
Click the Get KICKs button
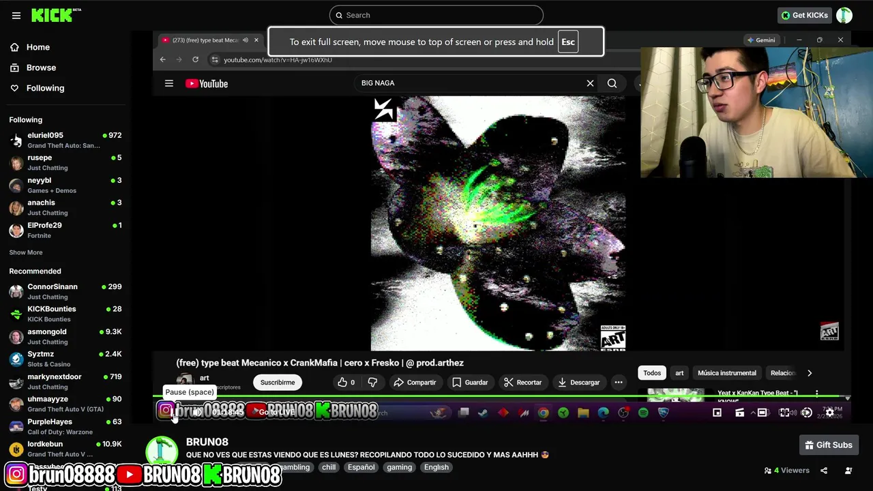click(805, 15)
